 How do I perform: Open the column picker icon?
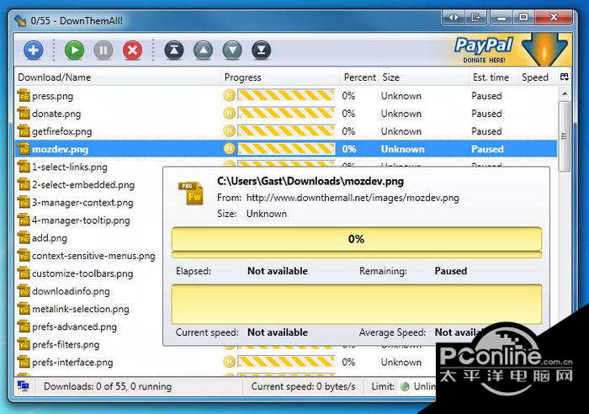click(565, 77)
